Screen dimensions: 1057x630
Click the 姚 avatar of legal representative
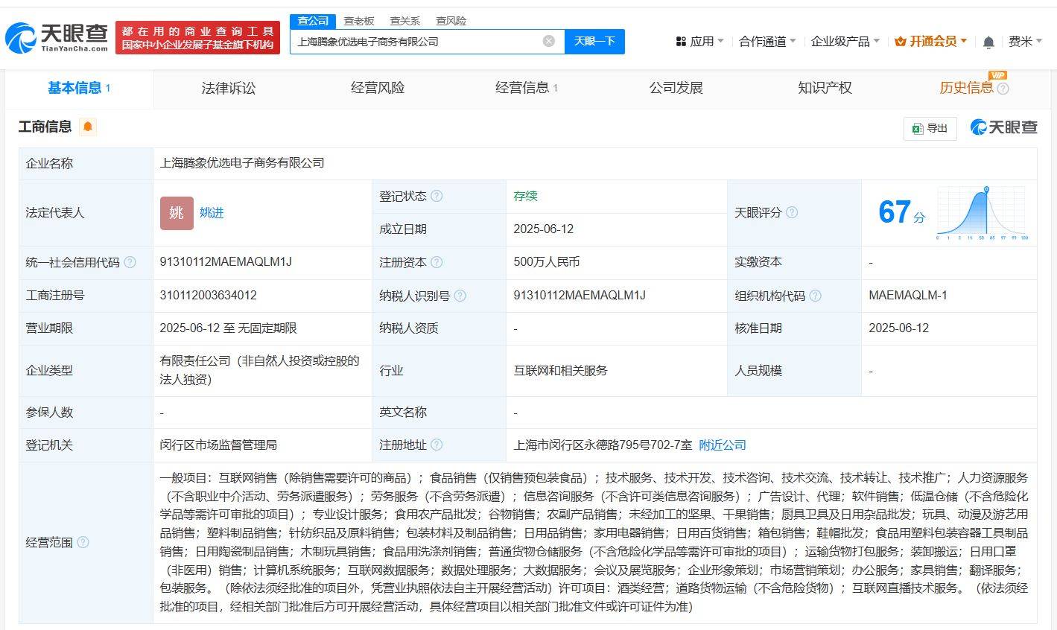tap(177, 213)
